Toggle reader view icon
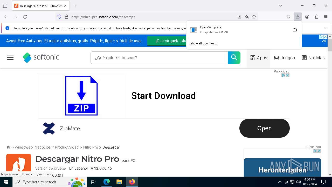This screenshot has width=332, height=187. point(239,17)
